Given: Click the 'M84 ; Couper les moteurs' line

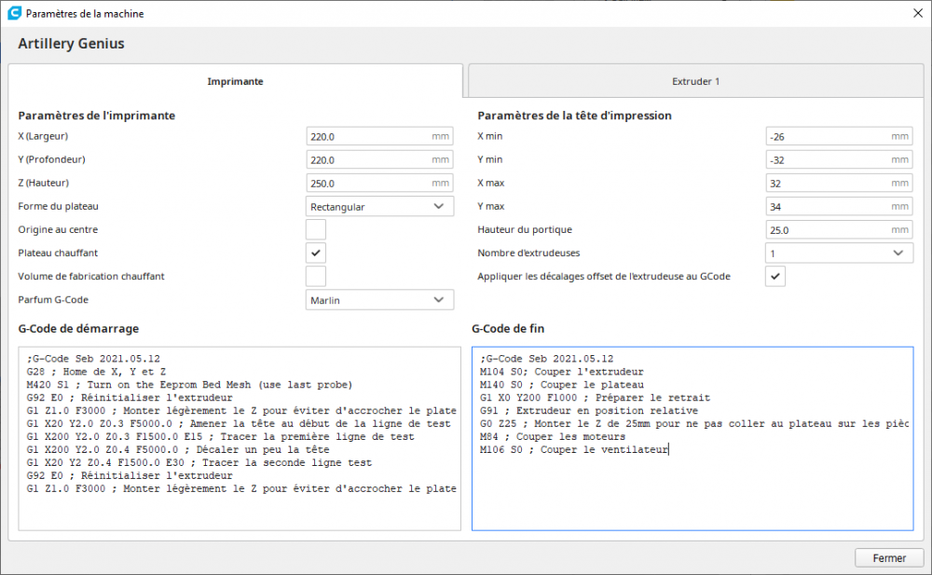Looking at the screenshot, I should pos(553,436).
